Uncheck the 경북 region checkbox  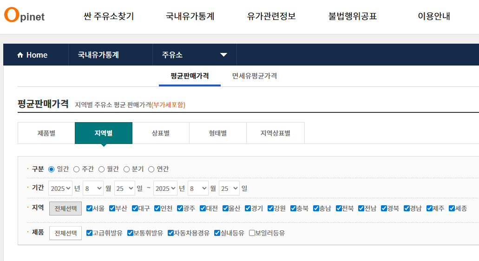384,208
